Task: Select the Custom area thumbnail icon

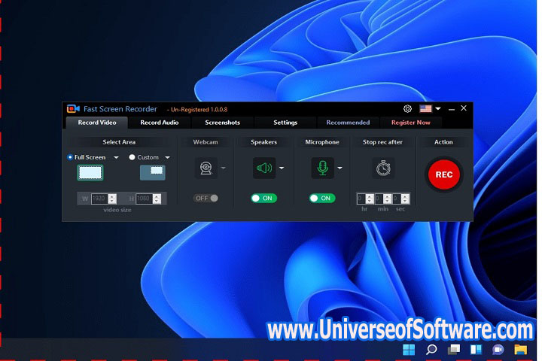Action: pos(152,173)
